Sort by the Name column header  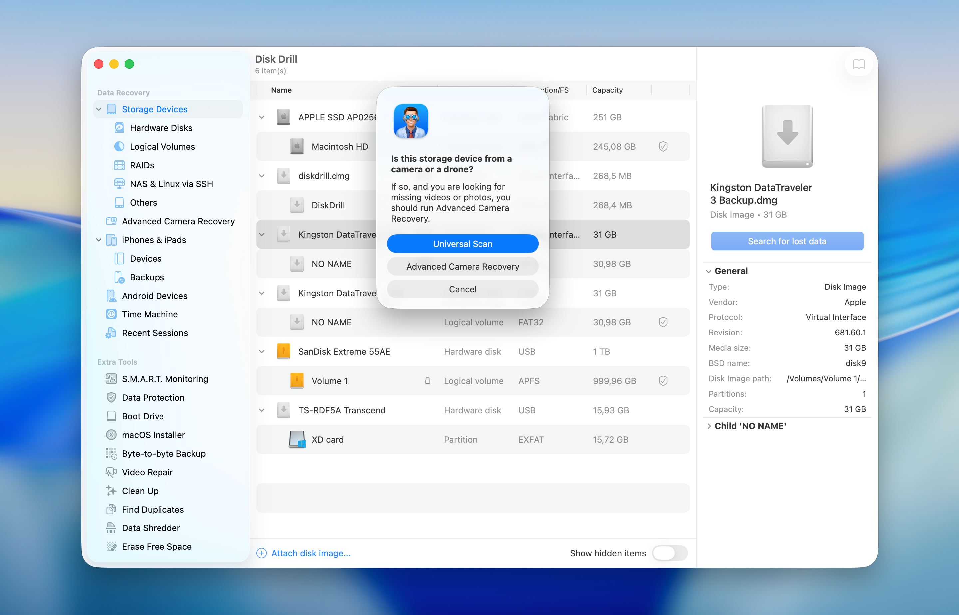tap(281, 90)
